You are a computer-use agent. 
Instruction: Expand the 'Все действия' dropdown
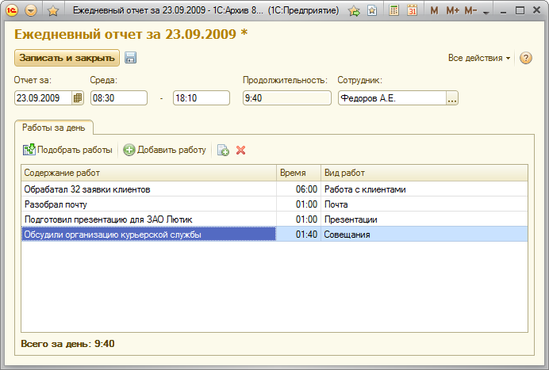(479, 58)
